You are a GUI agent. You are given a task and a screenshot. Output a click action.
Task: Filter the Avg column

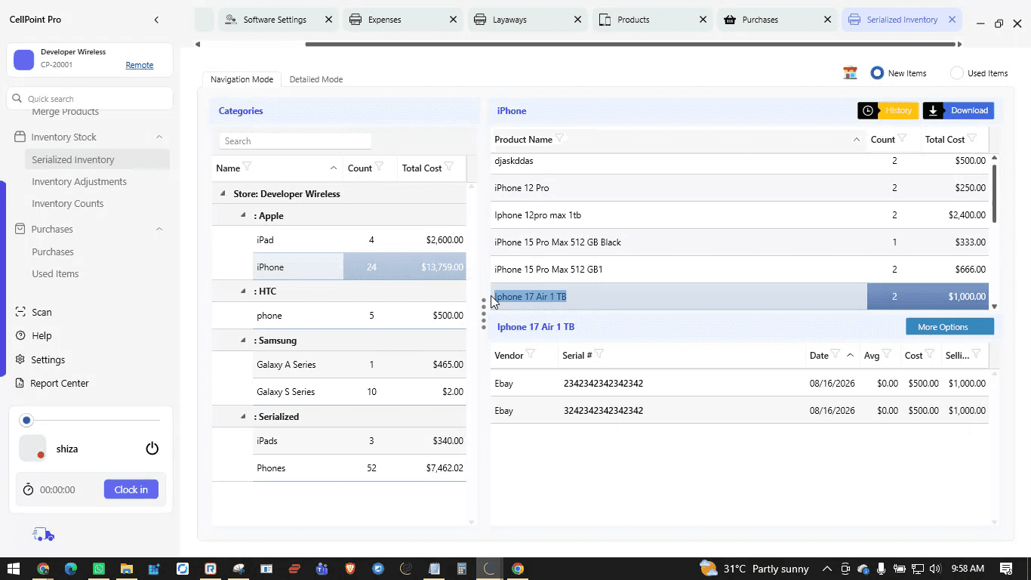pyautogui.click(x=887, y=354)
